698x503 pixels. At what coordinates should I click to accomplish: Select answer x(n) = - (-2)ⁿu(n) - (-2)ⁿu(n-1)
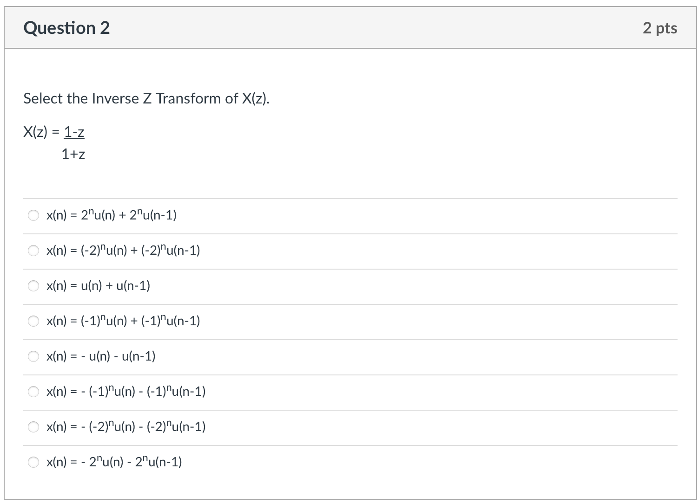click(33, 427)
